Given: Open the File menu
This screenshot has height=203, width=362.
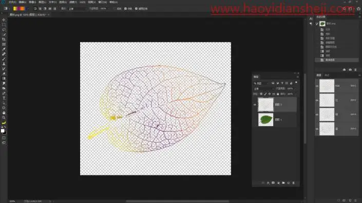Looking at the screenshot, I should (x=12, y=2).
